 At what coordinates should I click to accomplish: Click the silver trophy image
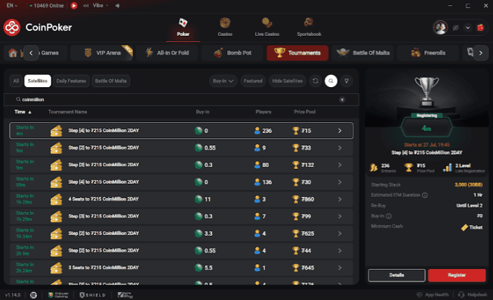click(x=427, y=91)
